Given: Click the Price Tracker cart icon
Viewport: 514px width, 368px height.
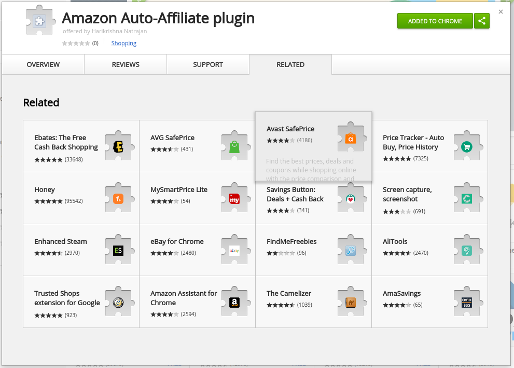Looking at the screenshot, I should (467, 146).
